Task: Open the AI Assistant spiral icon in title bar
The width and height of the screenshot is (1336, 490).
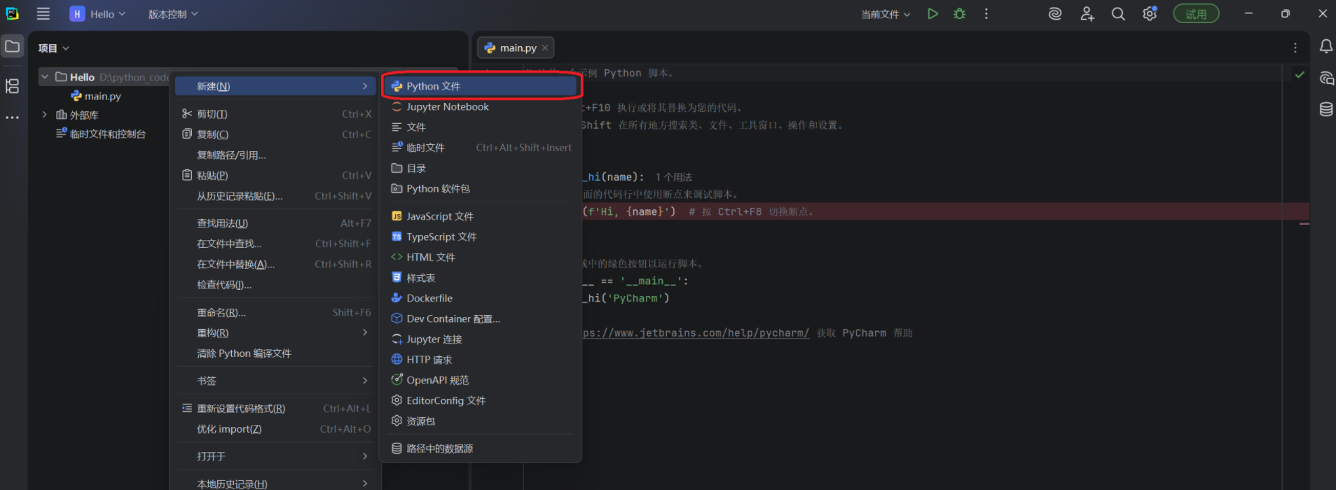Action: point(1055,14)
